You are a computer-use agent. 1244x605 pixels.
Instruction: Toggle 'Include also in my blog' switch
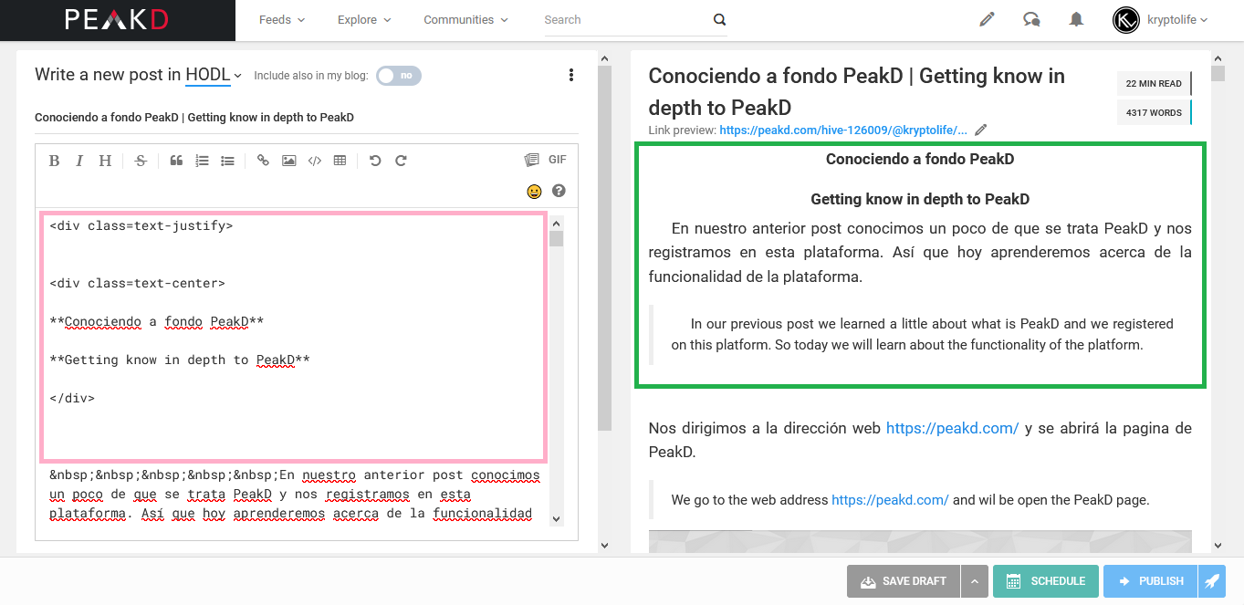pyautogui.click(x=399, y=76)
